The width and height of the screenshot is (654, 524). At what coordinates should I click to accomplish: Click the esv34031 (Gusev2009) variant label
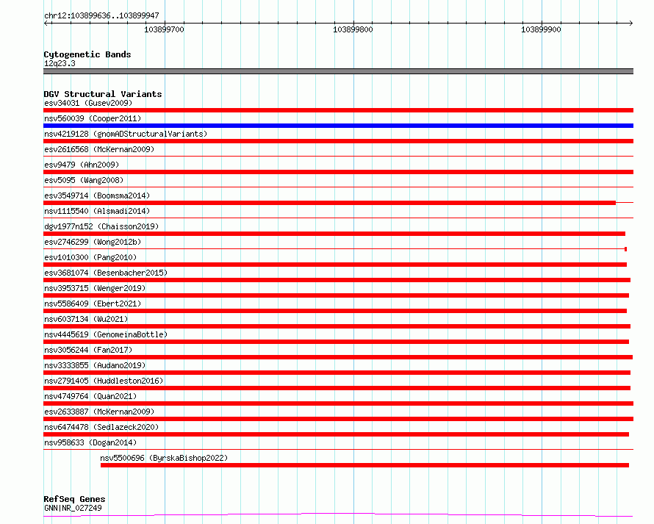click(88, 103)
